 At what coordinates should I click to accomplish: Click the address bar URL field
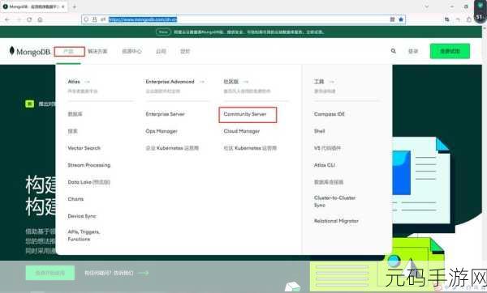pyautogui.click(x=243, y=19)
